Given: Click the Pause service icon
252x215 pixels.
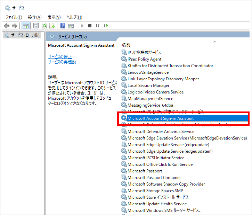Looking at the screenshot, I should (x=98, y=26).
